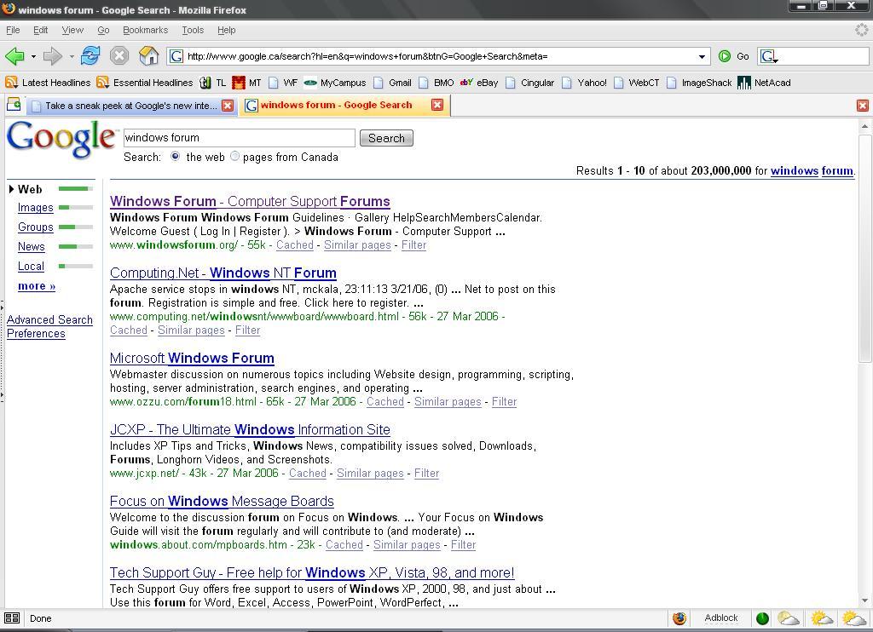Screen dimensions: 873x632
Task: Click the new tab icon left of tabs
Action: [x=14, y=105]
